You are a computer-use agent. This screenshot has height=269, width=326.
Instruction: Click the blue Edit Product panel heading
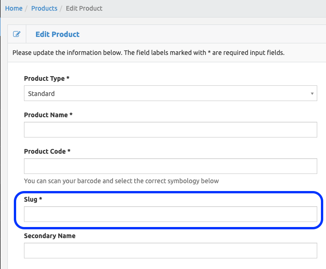click(57, 34)
